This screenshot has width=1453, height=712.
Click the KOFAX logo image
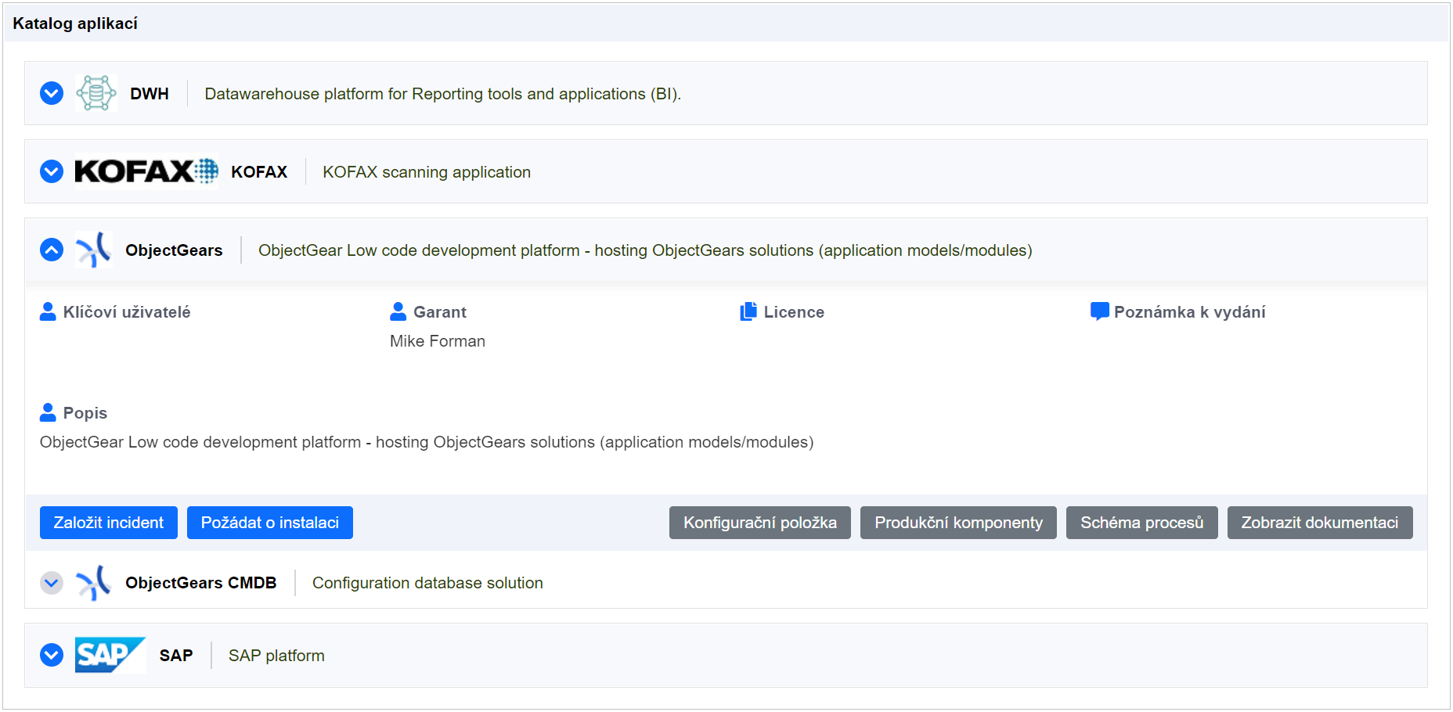pos(146,171)
